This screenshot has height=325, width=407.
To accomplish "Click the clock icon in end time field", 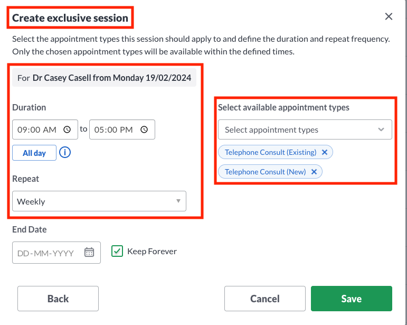I will [144, 129].
